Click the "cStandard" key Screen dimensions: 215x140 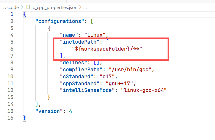77,77
